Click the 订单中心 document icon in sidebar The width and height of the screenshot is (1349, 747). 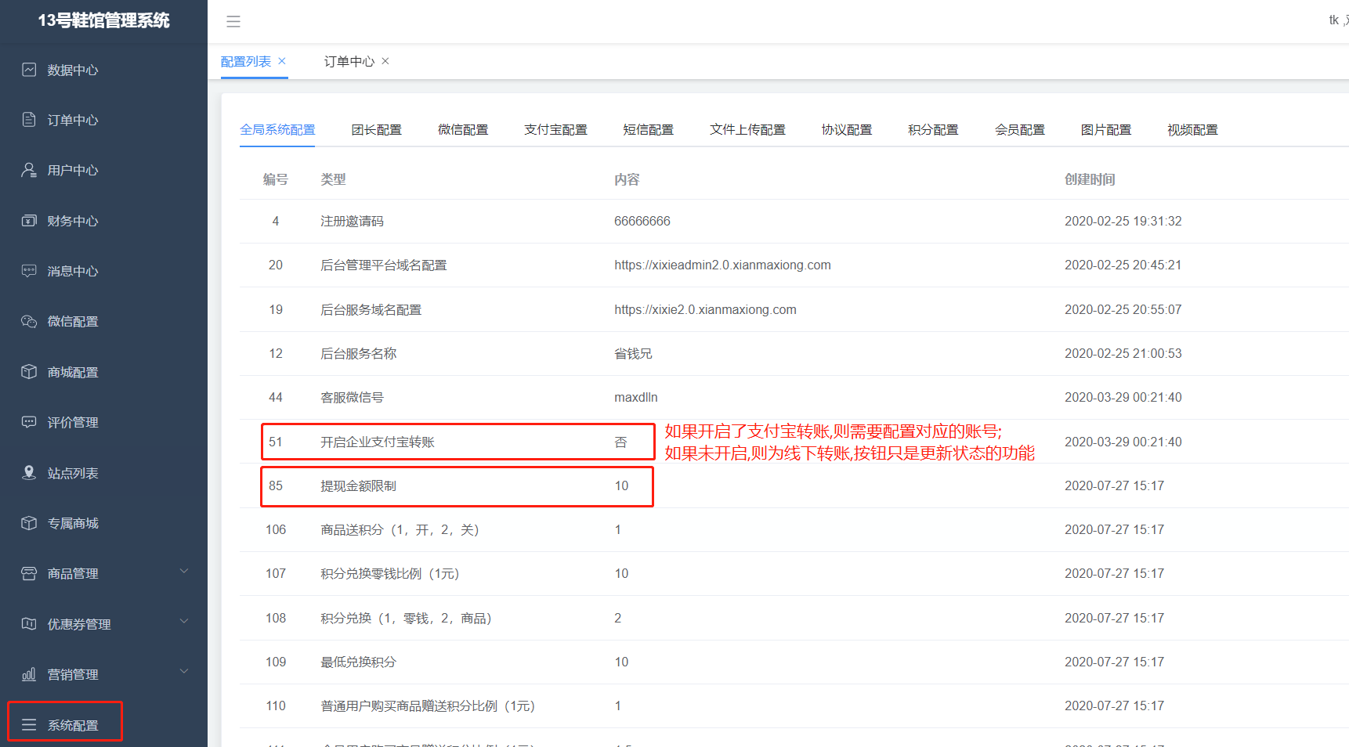tap(29, 120)
